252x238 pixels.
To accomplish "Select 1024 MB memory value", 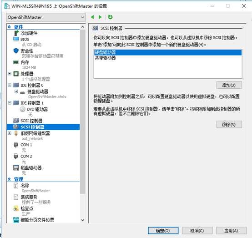I will [29, 67].
